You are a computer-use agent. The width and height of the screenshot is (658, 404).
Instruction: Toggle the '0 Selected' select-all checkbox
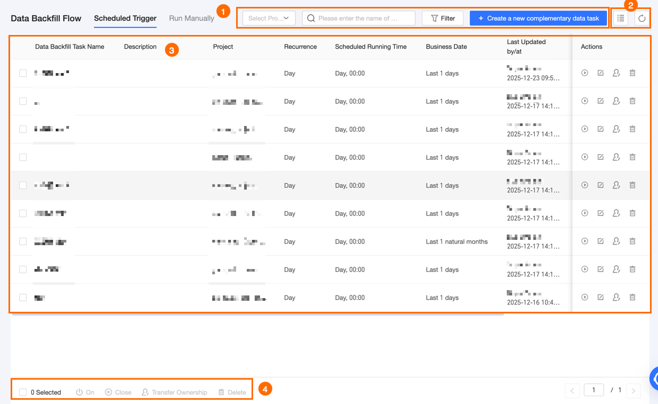pos(23,392)
